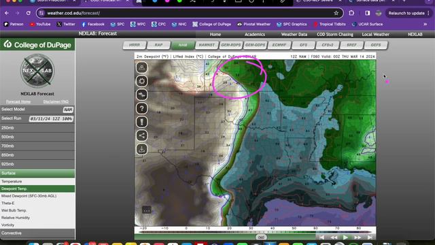The image size is (435, 245).
Task: Open the map settings gear icon
Action: 142,81
